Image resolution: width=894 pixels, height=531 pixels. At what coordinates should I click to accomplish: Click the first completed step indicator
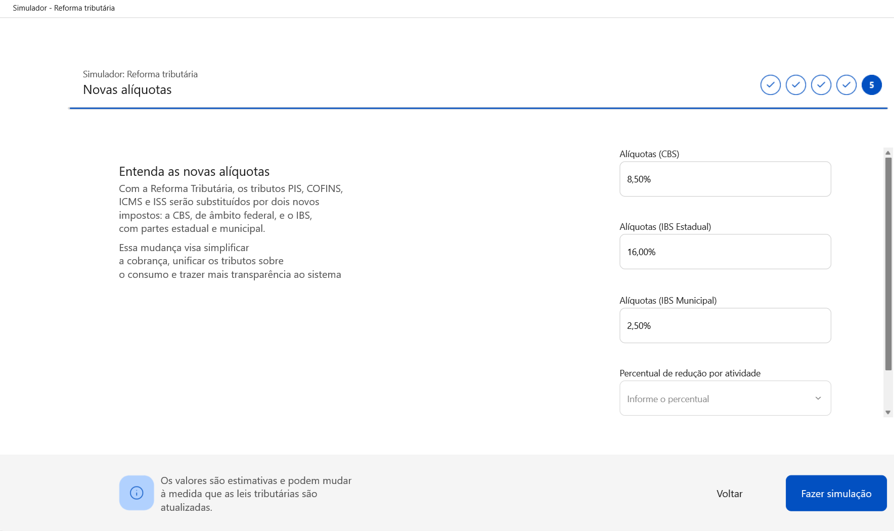click(770, 85)
